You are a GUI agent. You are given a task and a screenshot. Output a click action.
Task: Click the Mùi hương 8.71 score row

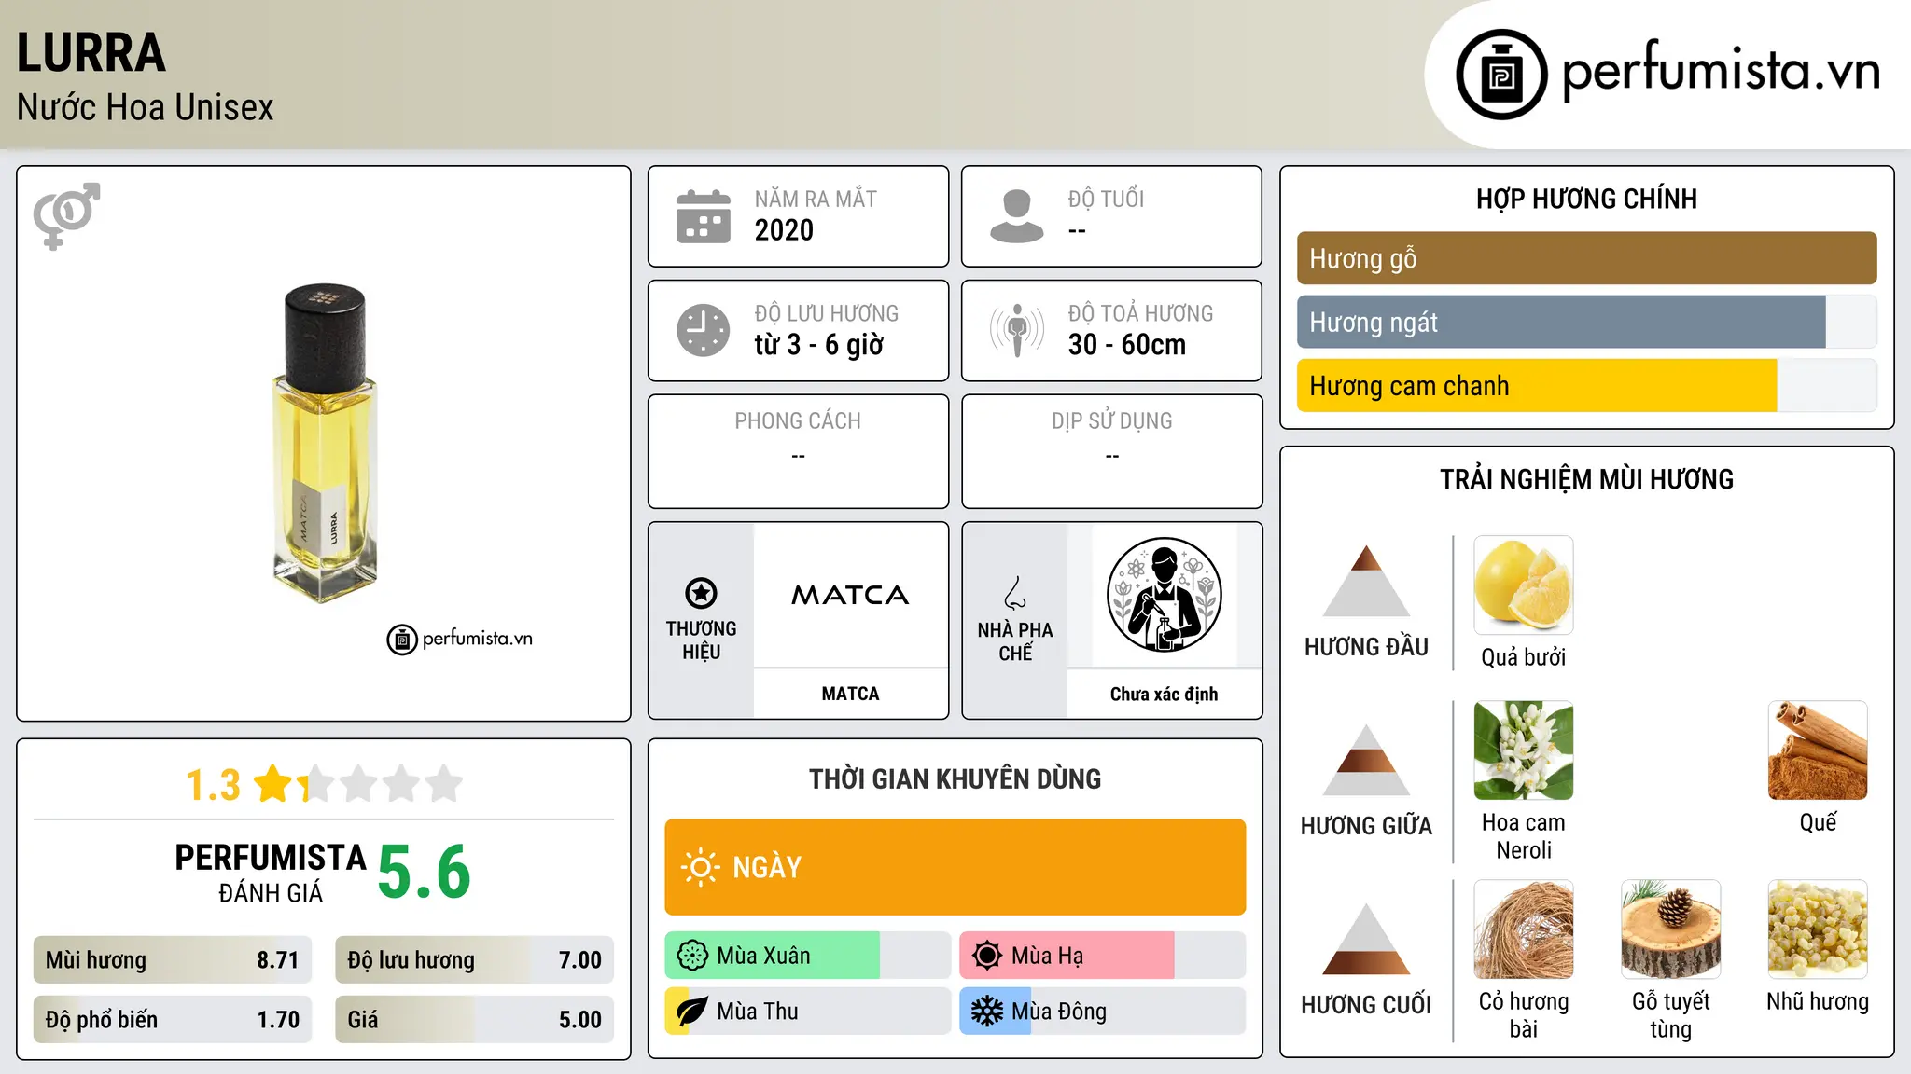pos(173,960)
